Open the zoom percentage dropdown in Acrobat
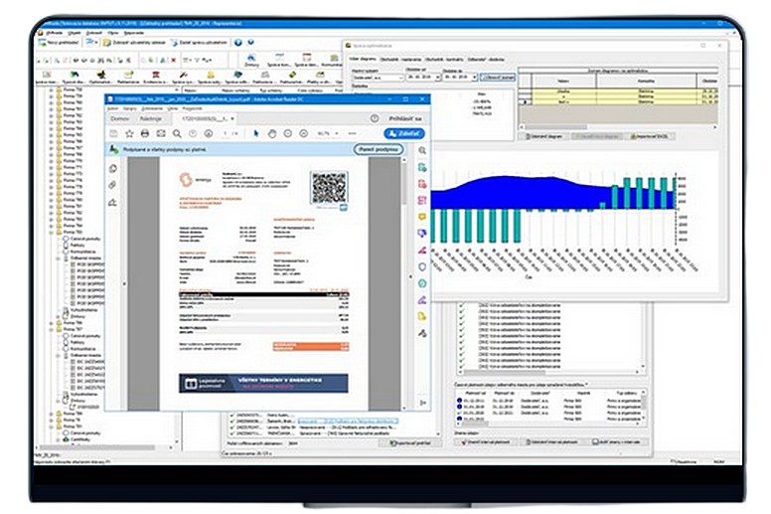This screenshot has width=771, height=514. 326,133
